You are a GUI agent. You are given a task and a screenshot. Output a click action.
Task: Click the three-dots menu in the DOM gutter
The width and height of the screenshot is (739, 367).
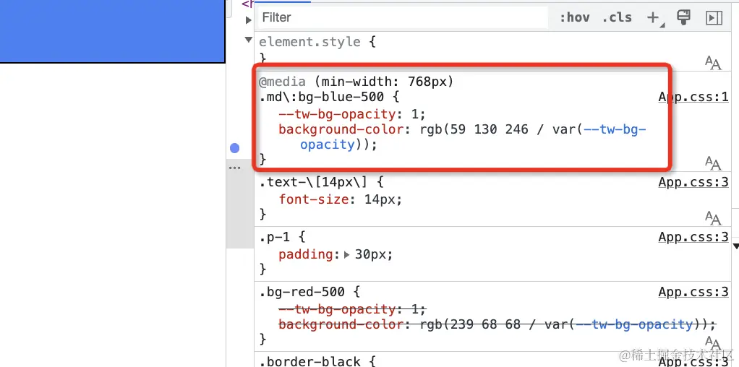click(234, 168)
